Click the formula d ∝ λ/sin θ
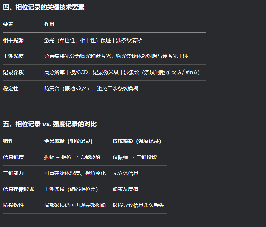 pyautogui.click(x=182, y=72)
